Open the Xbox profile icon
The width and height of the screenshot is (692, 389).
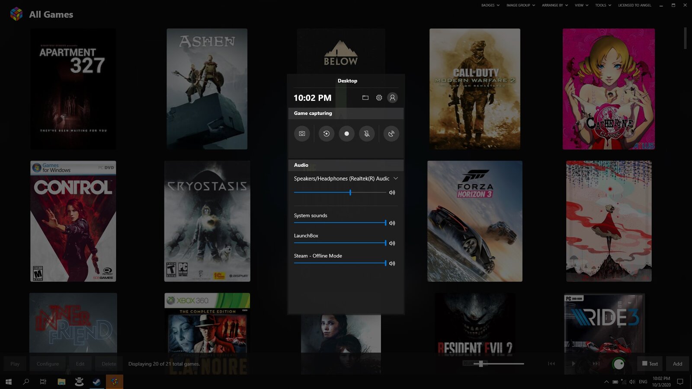[x=392, y=98]
